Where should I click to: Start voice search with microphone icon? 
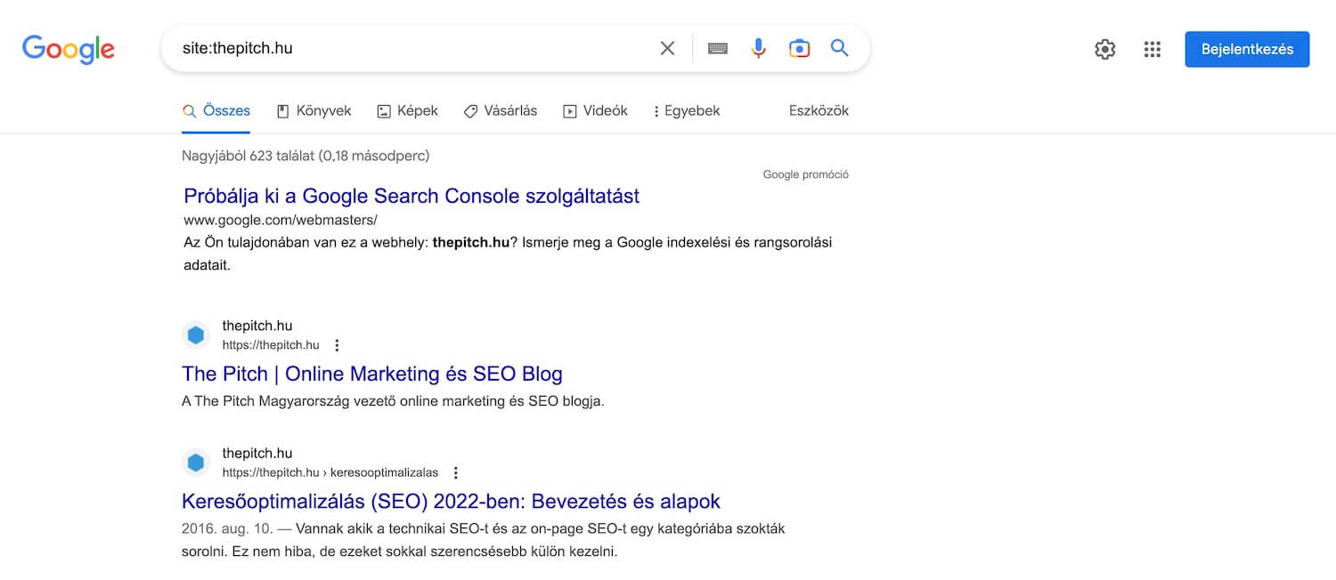759,48
